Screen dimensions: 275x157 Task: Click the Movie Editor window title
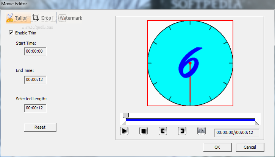(14, 3)
